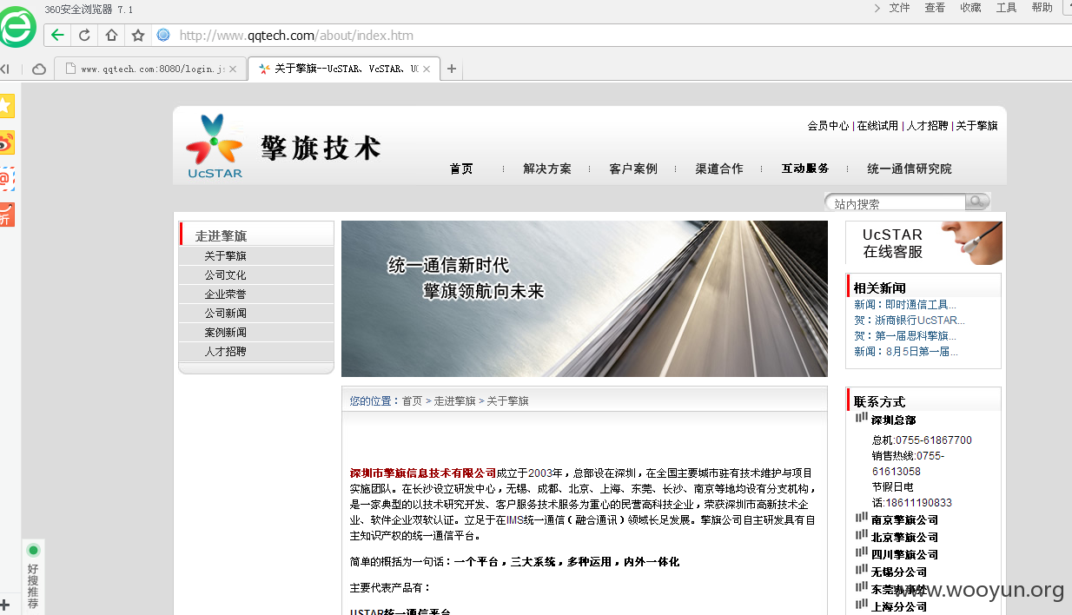Click the 北京擎旗公司 contact entry
This screenshot has height=615, width=1072.
tap(904, 538)
